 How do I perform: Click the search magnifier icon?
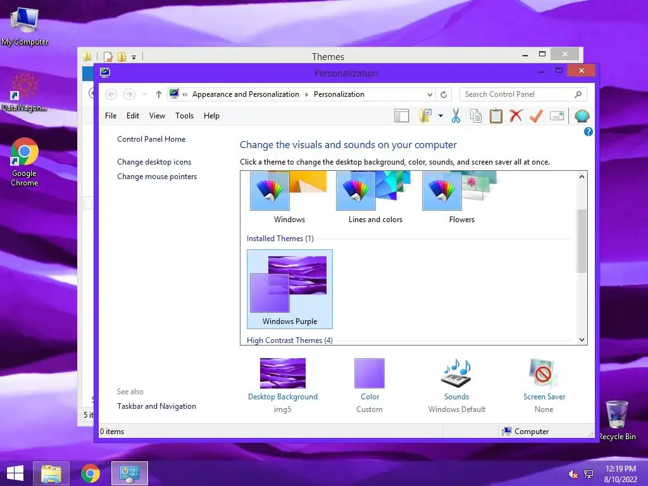pos(578,94)
